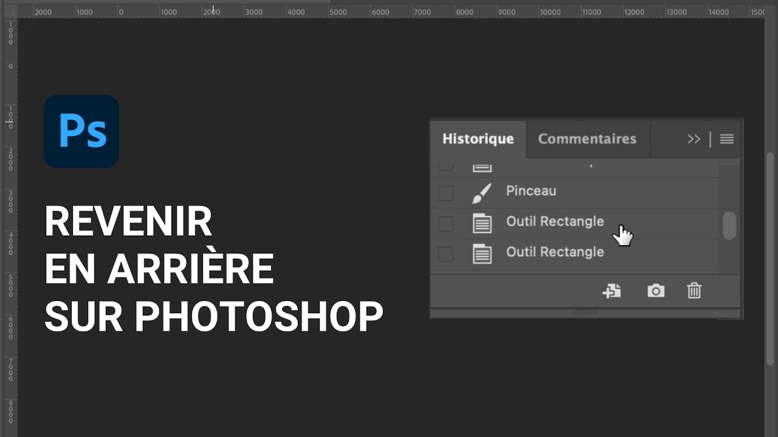
Task: Click the document window vertical scrollbar
Action: 771,258
